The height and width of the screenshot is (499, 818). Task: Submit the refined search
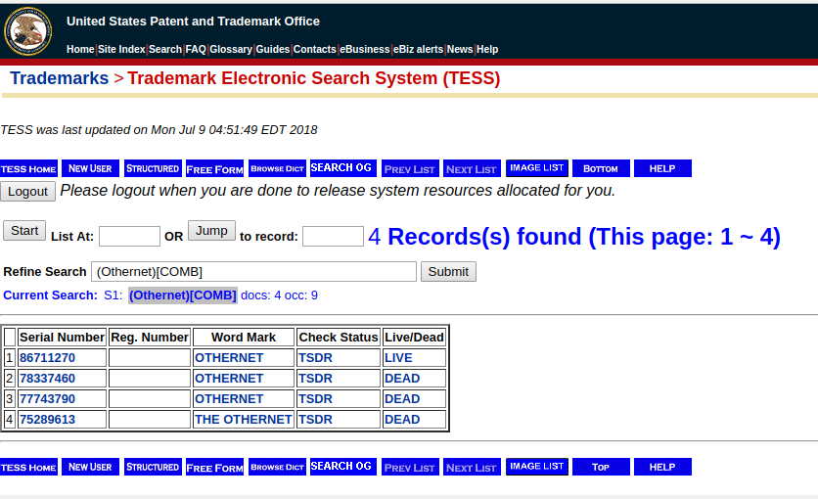click(x=448, y=271)
